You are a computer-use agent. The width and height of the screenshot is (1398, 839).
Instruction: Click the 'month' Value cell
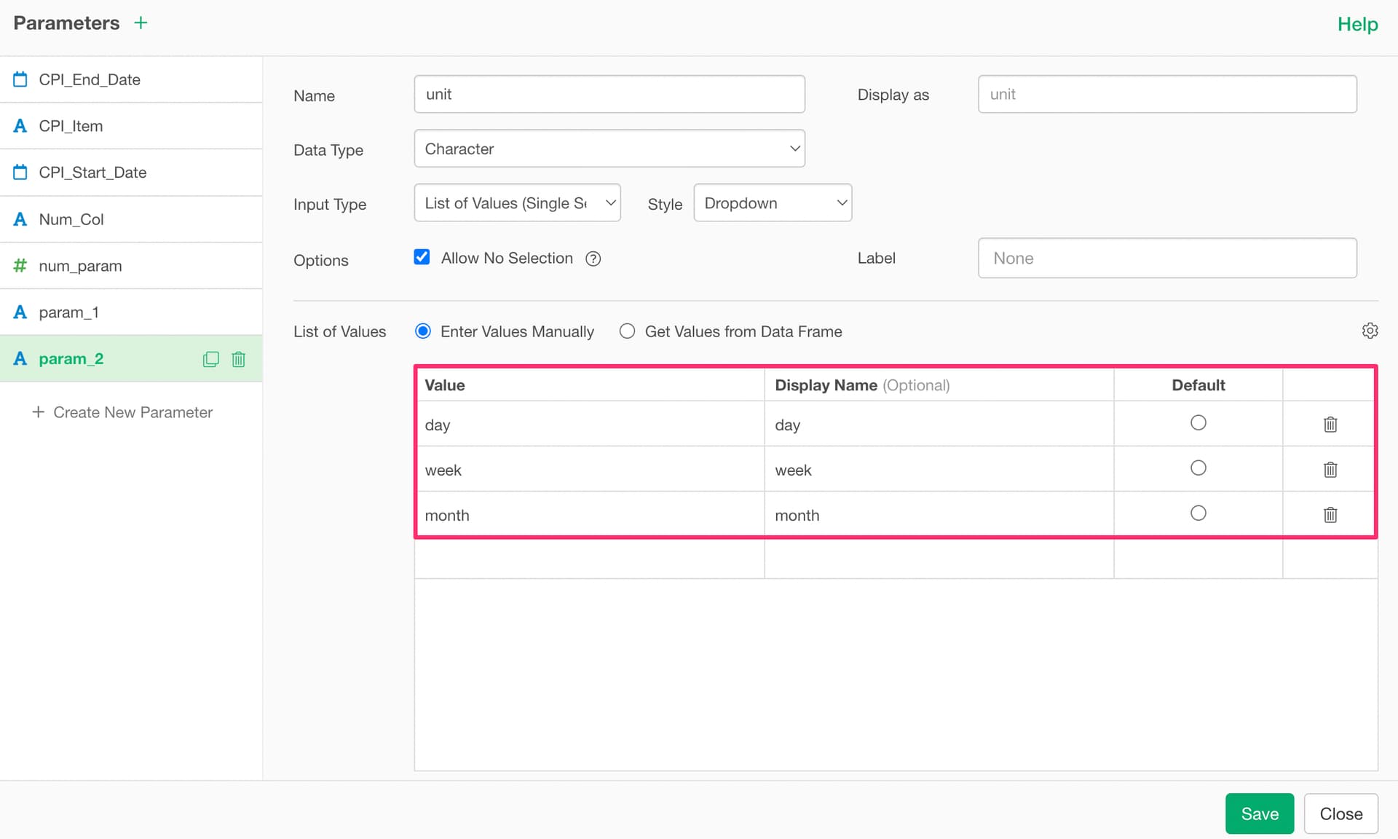[x=590, y=514]
